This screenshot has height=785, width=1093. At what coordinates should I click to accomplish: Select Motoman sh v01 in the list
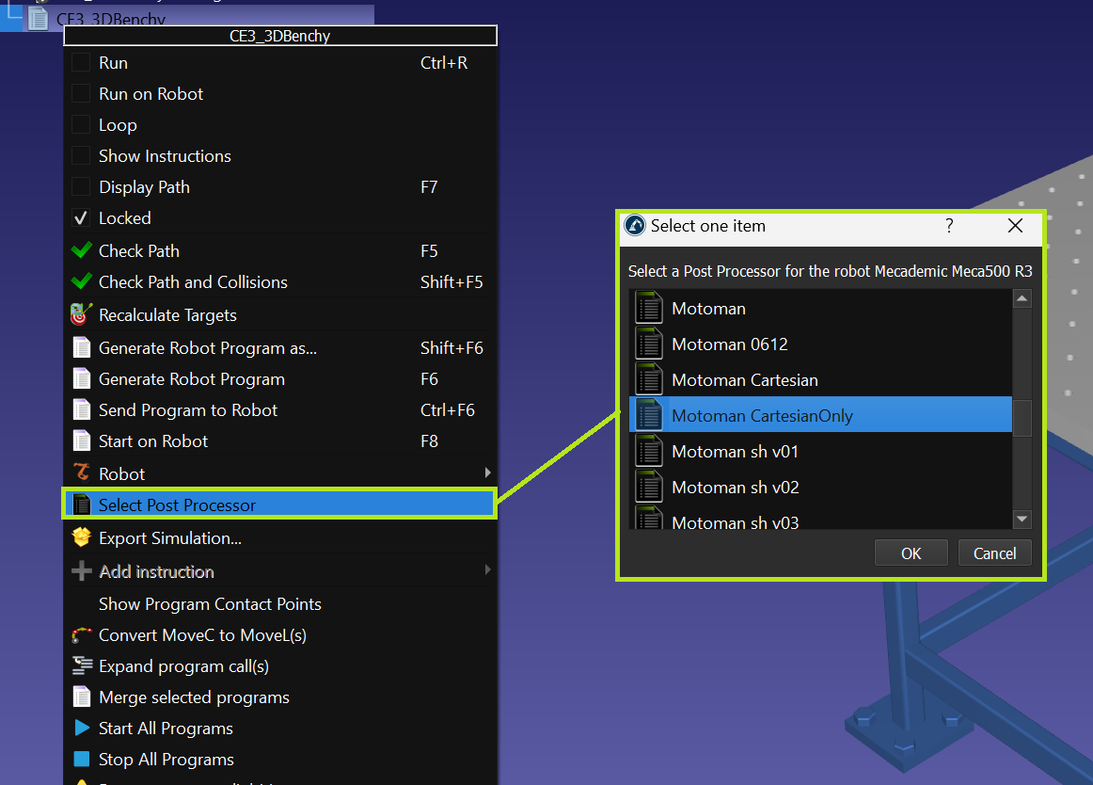tap(735, 452)
